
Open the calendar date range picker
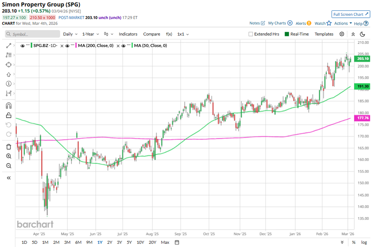click(x=177, y=242)
